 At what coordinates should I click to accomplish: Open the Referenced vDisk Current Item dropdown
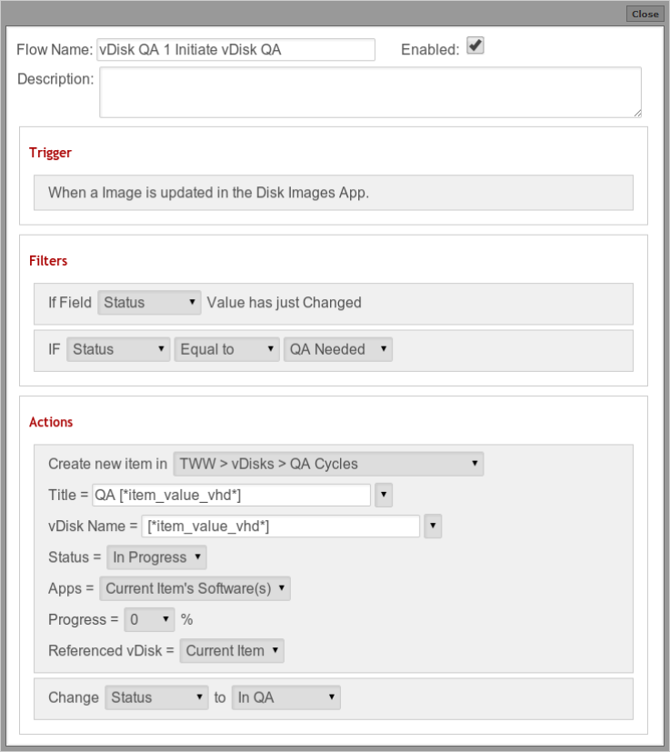[x=232, y=651]
